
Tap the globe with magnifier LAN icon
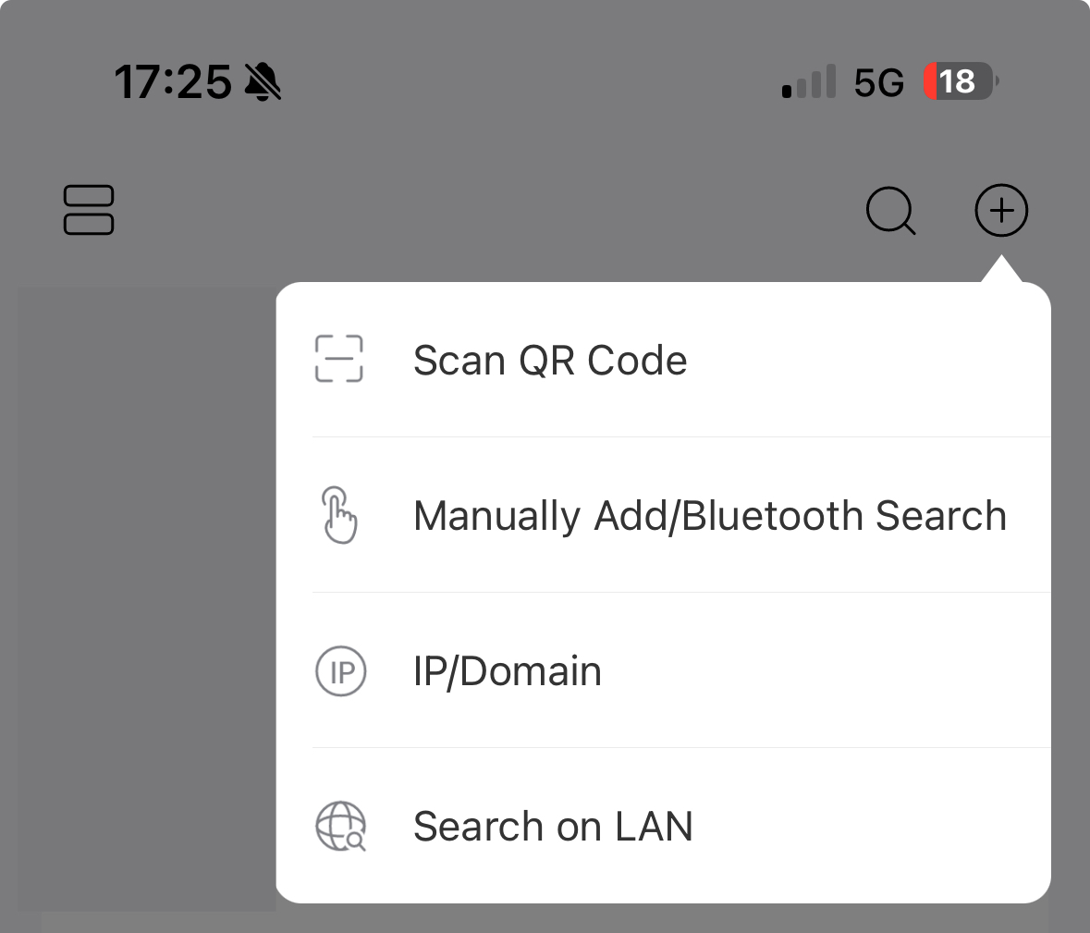(340, 827)
